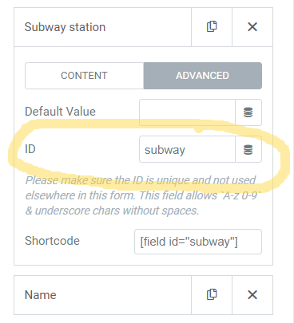
Task: Delete the Name field item
Action: (x=252, y=295)
